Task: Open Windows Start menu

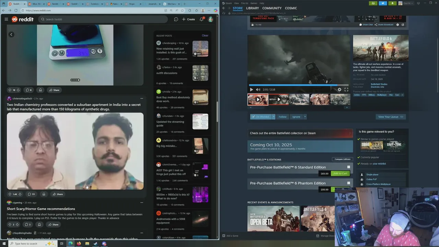Action: tap(4, 244)
